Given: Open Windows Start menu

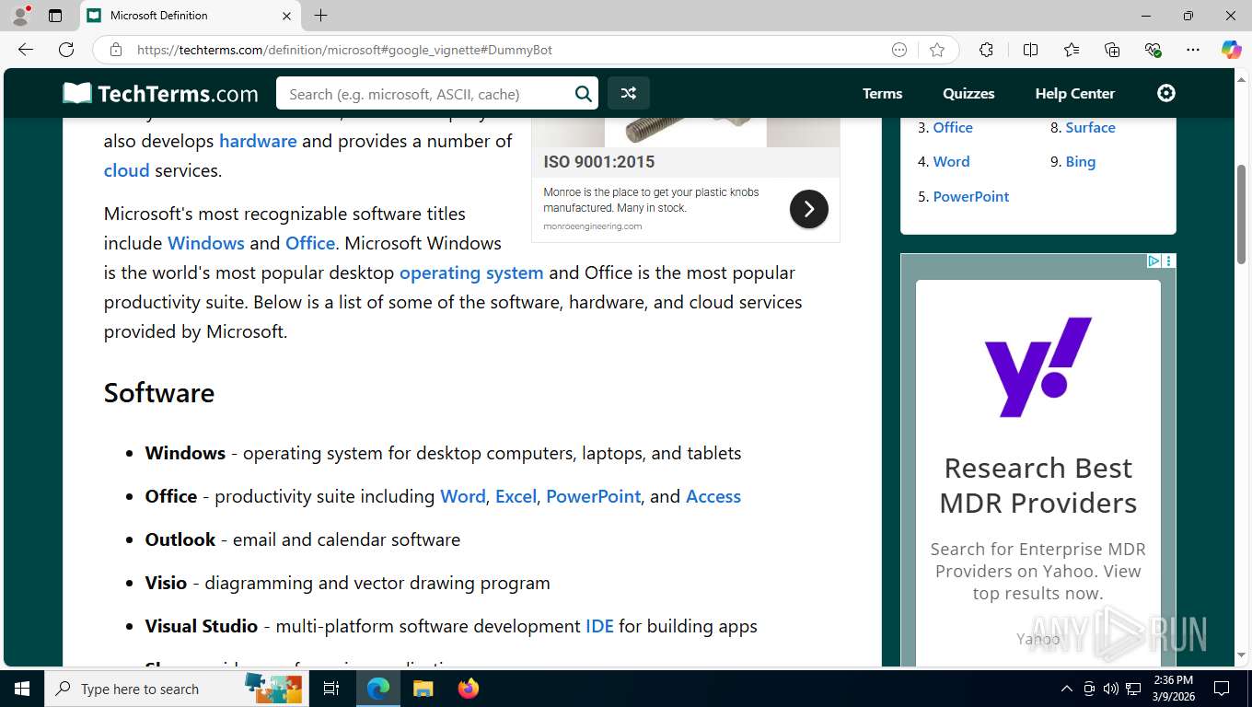Looking at the screenshot, I should [22, 689].
